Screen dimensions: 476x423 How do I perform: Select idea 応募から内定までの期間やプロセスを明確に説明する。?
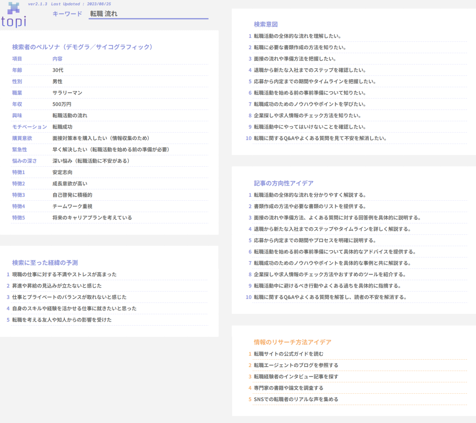click(x=315, y=240)
